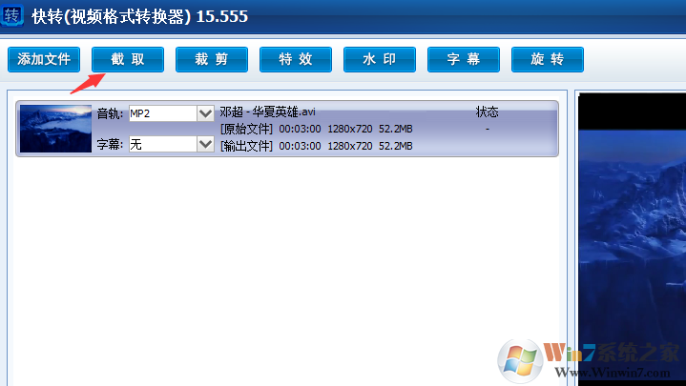Open the 截取 clip tool
686x386 pixels.
coord(128,59)
